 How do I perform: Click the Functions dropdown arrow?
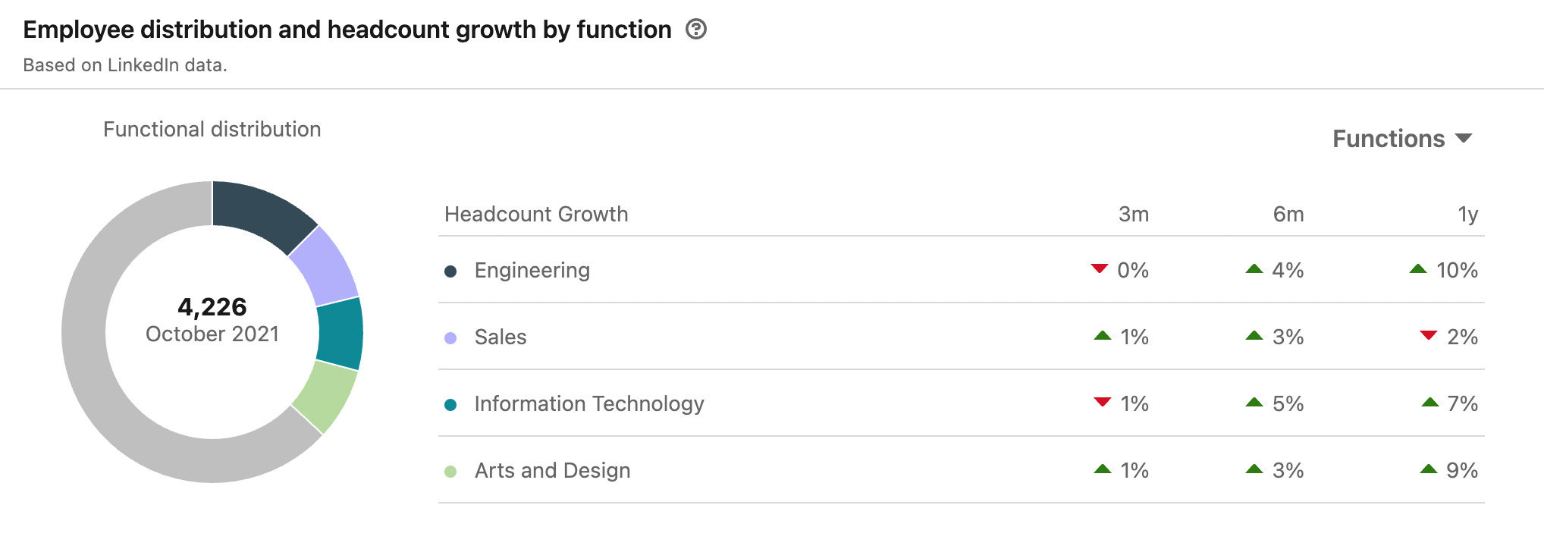tap(1464, 138)
